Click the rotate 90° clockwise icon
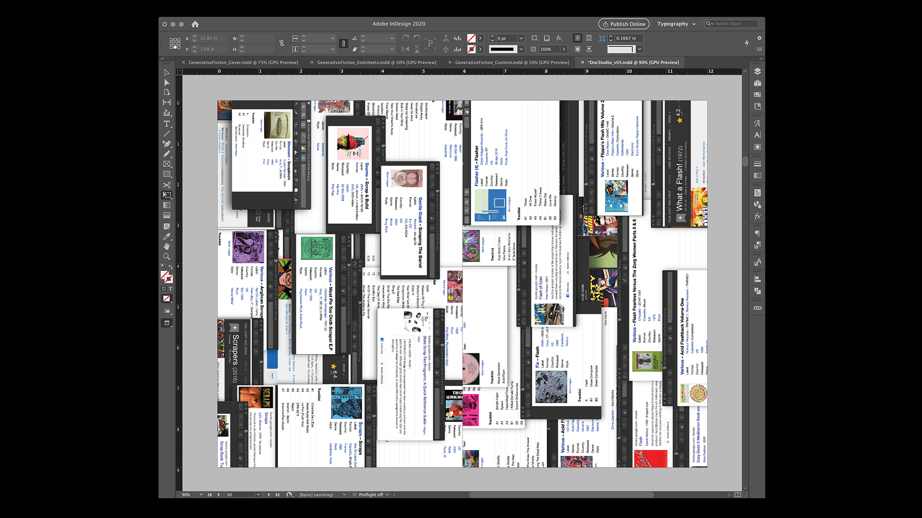This screenshot has width=922, height=518. (x=406, y=38)
